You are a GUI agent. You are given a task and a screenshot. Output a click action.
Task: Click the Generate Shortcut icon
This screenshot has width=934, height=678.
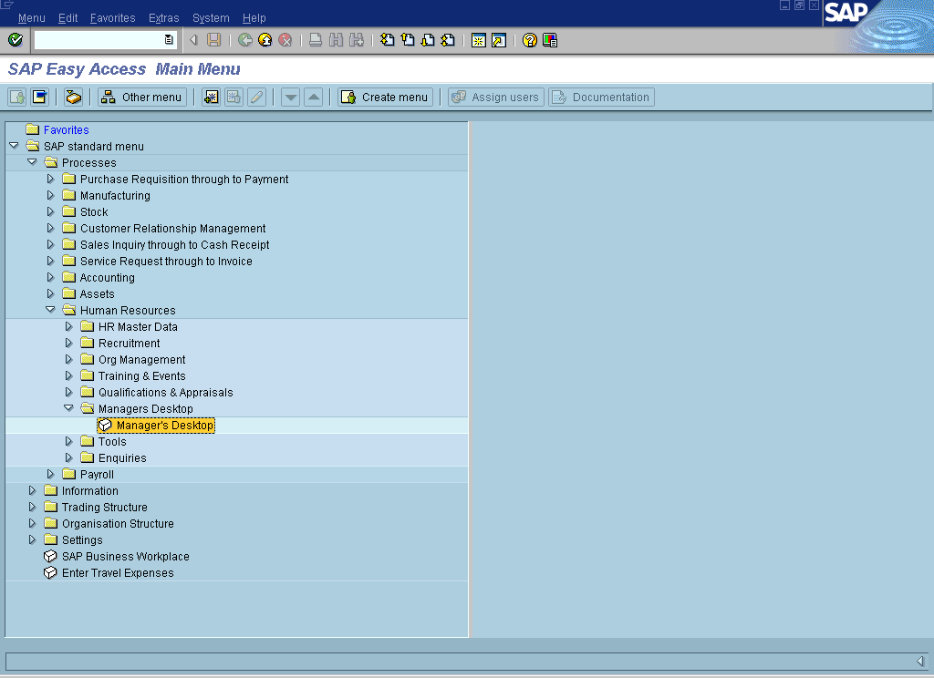(x=499, y=40)
